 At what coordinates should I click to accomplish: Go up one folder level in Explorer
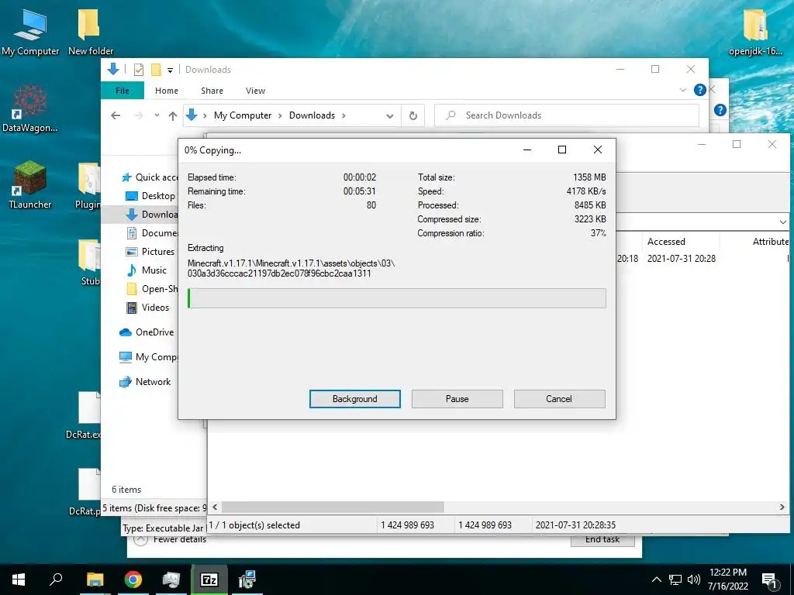click(173, 116)
